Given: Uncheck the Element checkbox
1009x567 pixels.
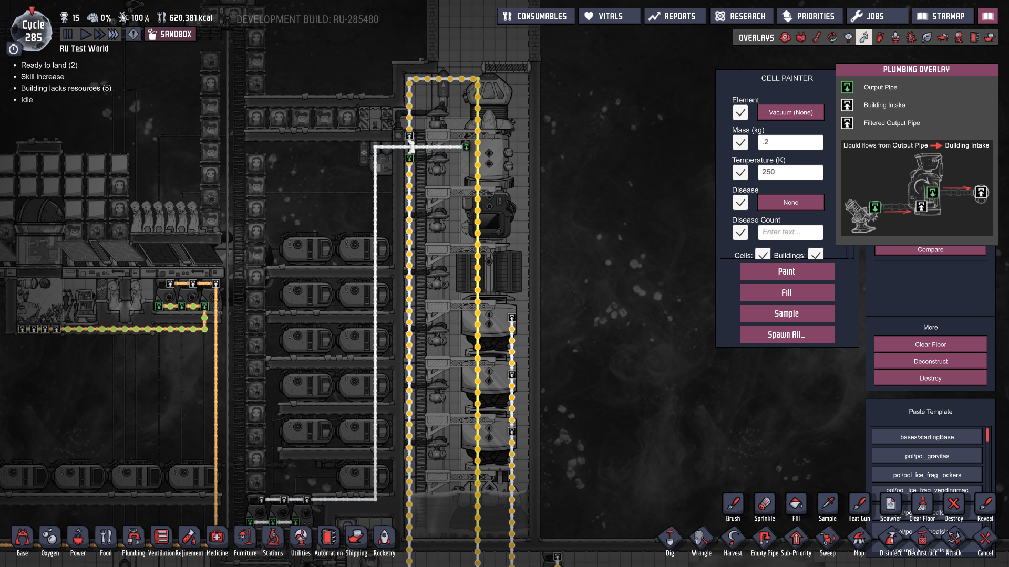Looking at the screenshot, I should pyautogui.click(x=740, y=112).
